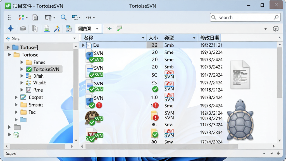
Task: Sort by 大小 column header
Action: pos(153,38)
